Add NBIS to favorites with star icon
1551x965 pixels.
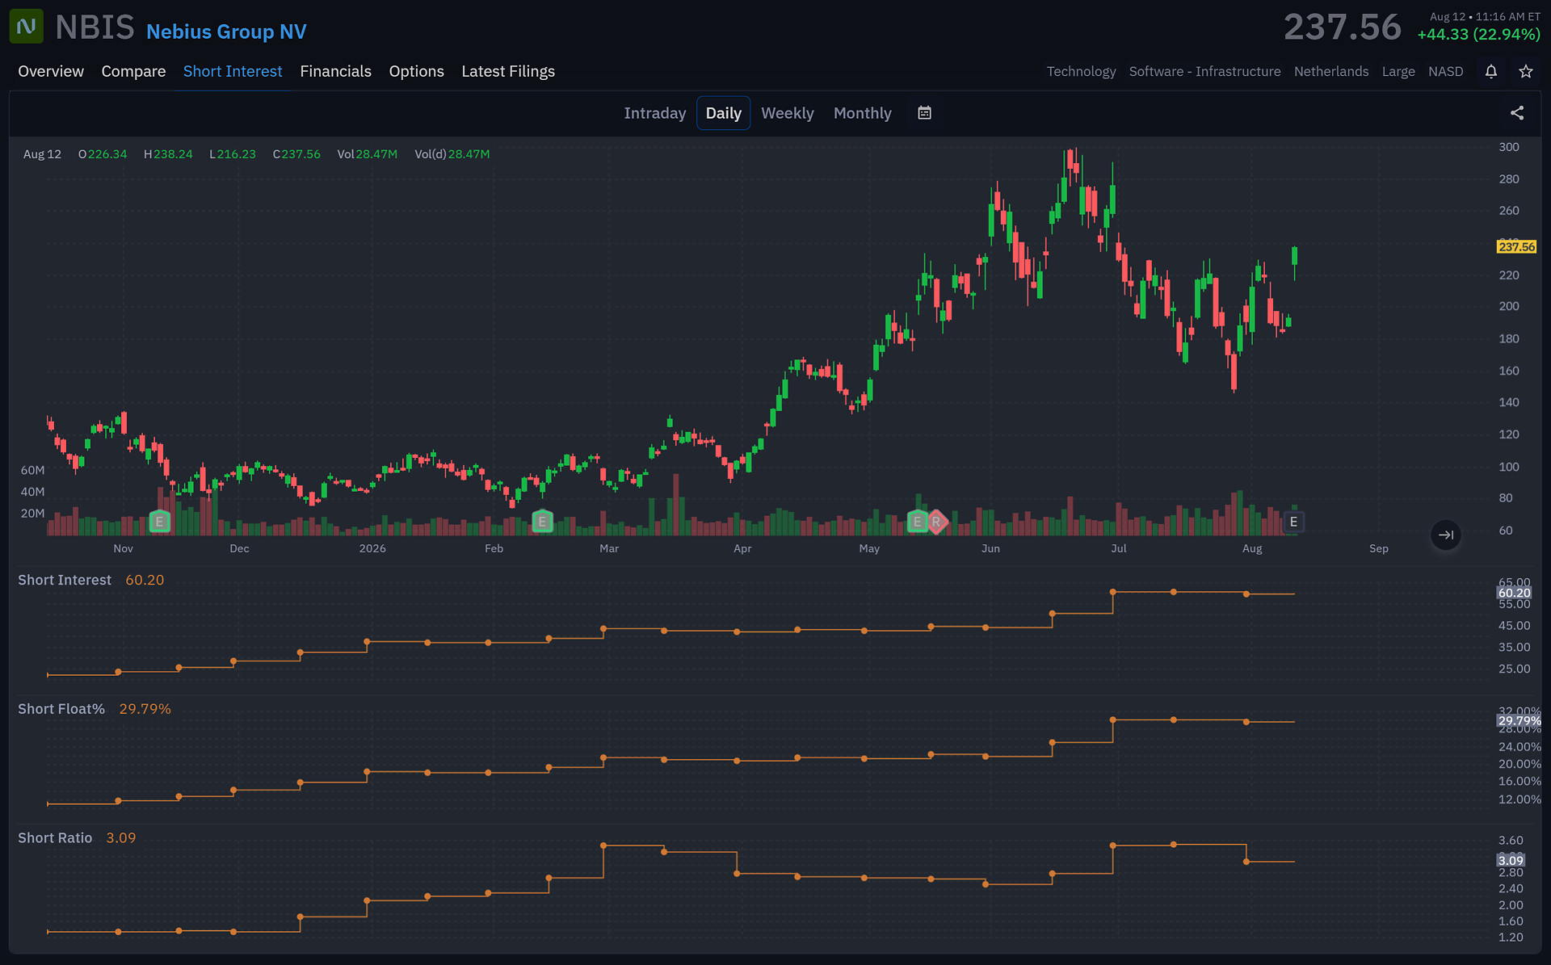[1526, 71]
